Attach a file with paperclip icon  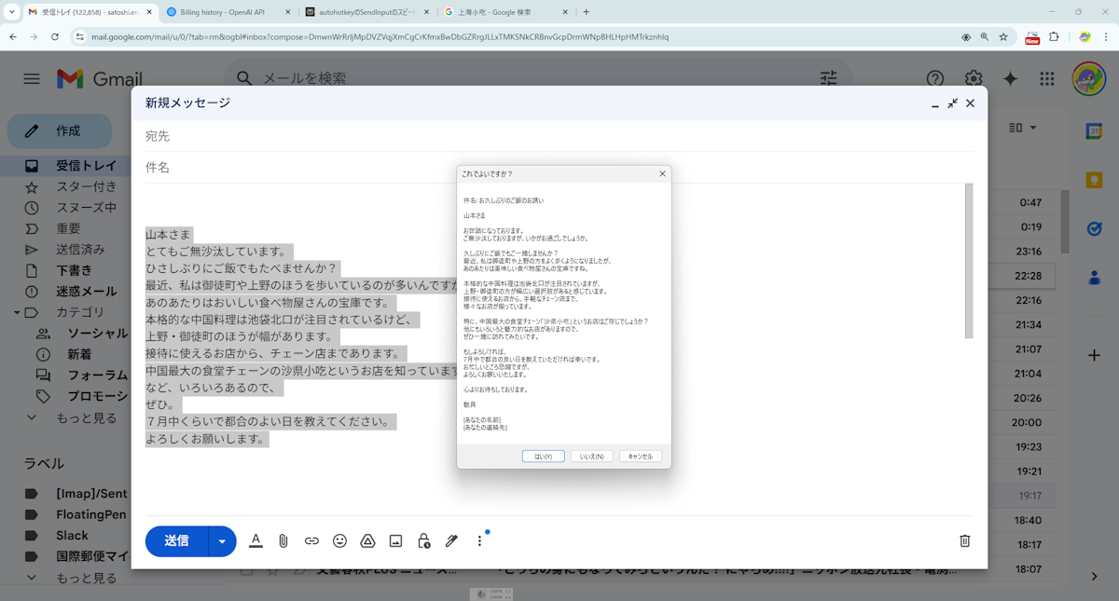pyautogui.click(x=283, y=541)
